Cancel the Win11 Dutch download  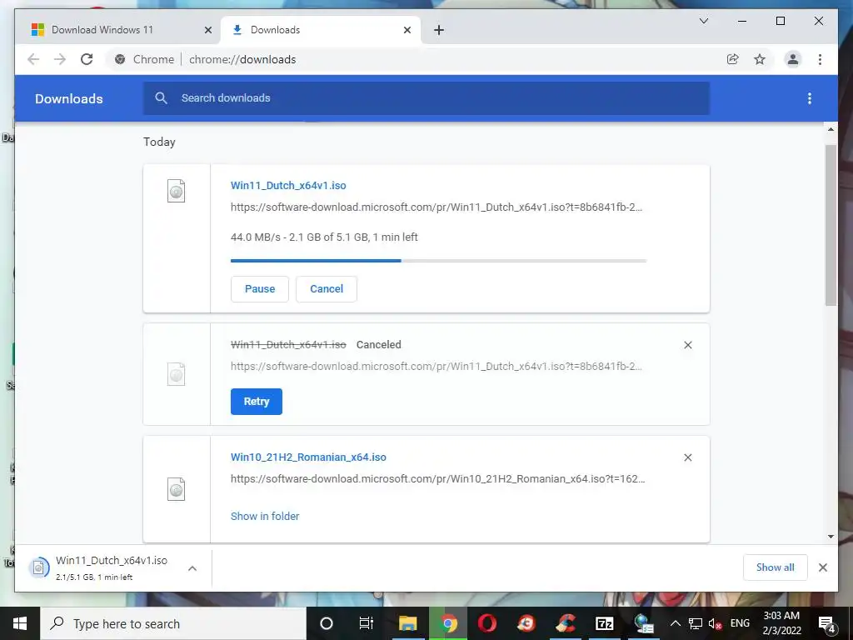[x=327, y=289]
